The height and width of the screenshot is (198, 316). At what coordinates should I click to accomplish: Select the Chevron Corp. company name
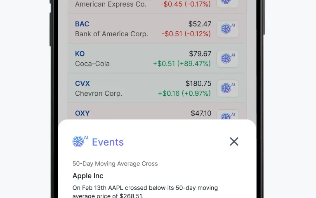(99, 94)
